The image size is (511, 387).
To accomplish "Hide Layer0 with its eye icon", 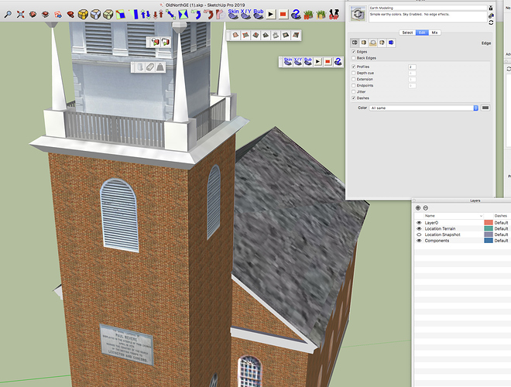I will click(x=419, y=223).
